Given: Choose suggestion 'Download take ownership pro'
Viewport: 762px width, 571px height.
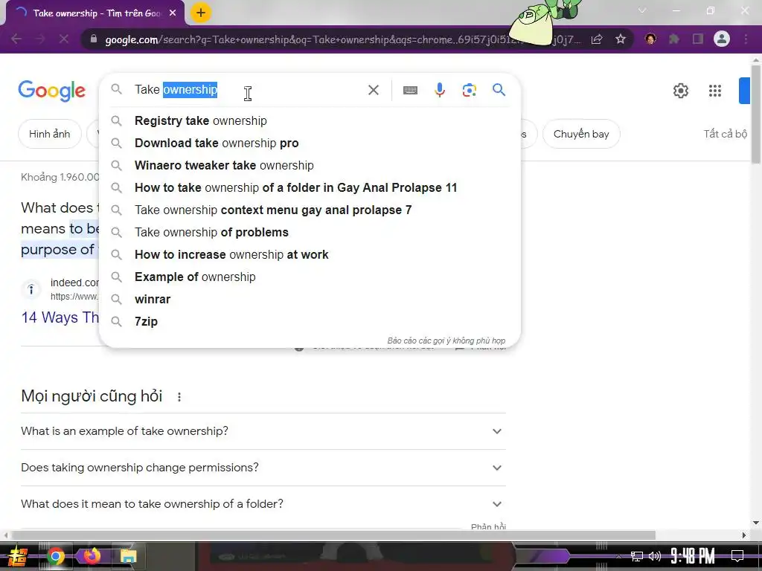Looking at the screenshot, I should click(x=310, y=143).
